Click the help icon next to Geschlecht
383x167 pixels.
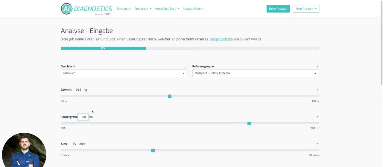pos(186,67)
